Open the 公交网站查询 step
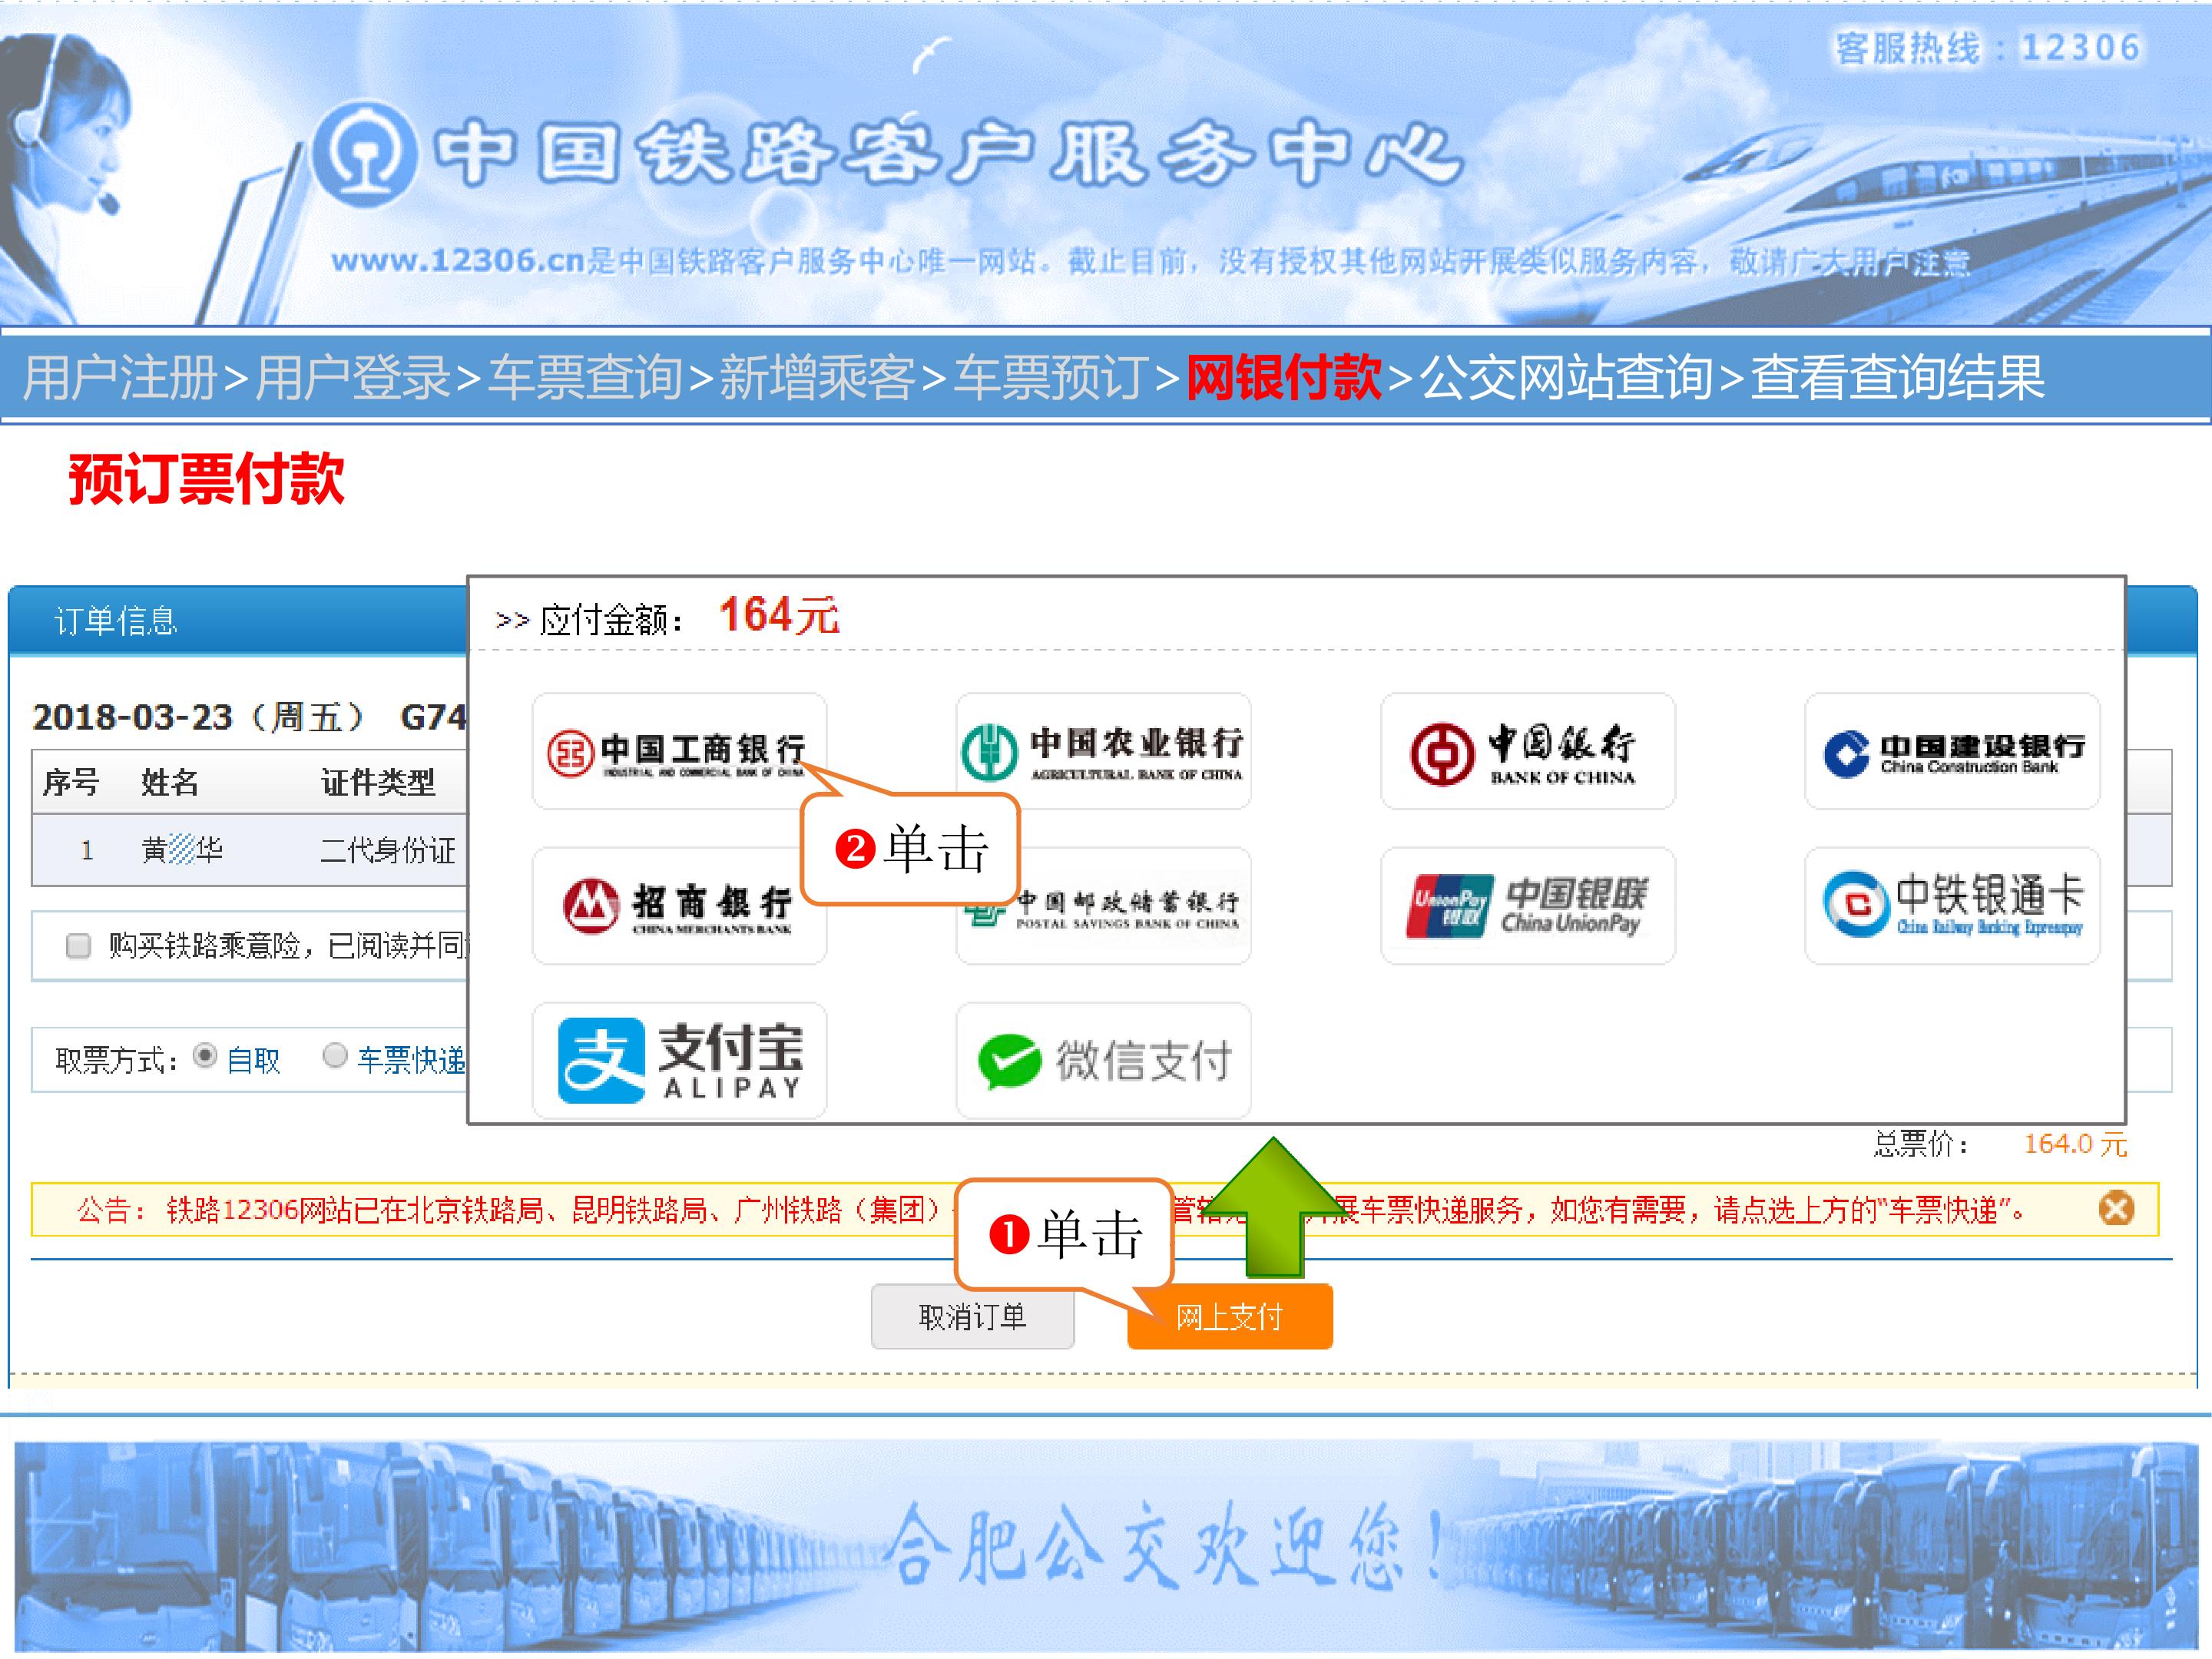The width and height of the screenshot is (2212, 1659). 1566,378
